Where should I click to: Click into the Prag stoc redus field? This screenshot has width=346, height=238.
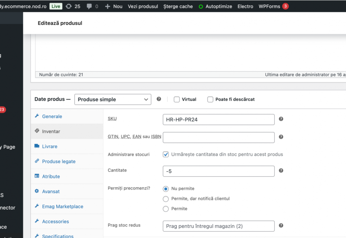pos(219,226)
